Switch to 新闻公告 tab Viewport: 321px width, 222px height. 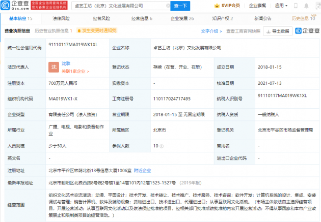point(263,19)
